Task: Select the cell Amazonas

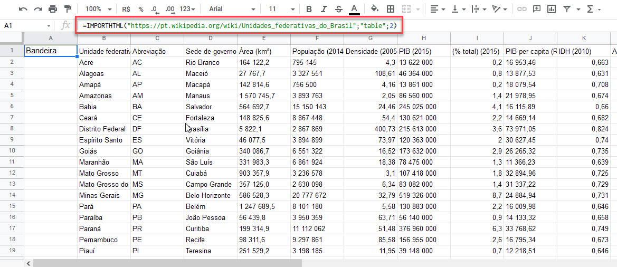Action: point(104,96)
